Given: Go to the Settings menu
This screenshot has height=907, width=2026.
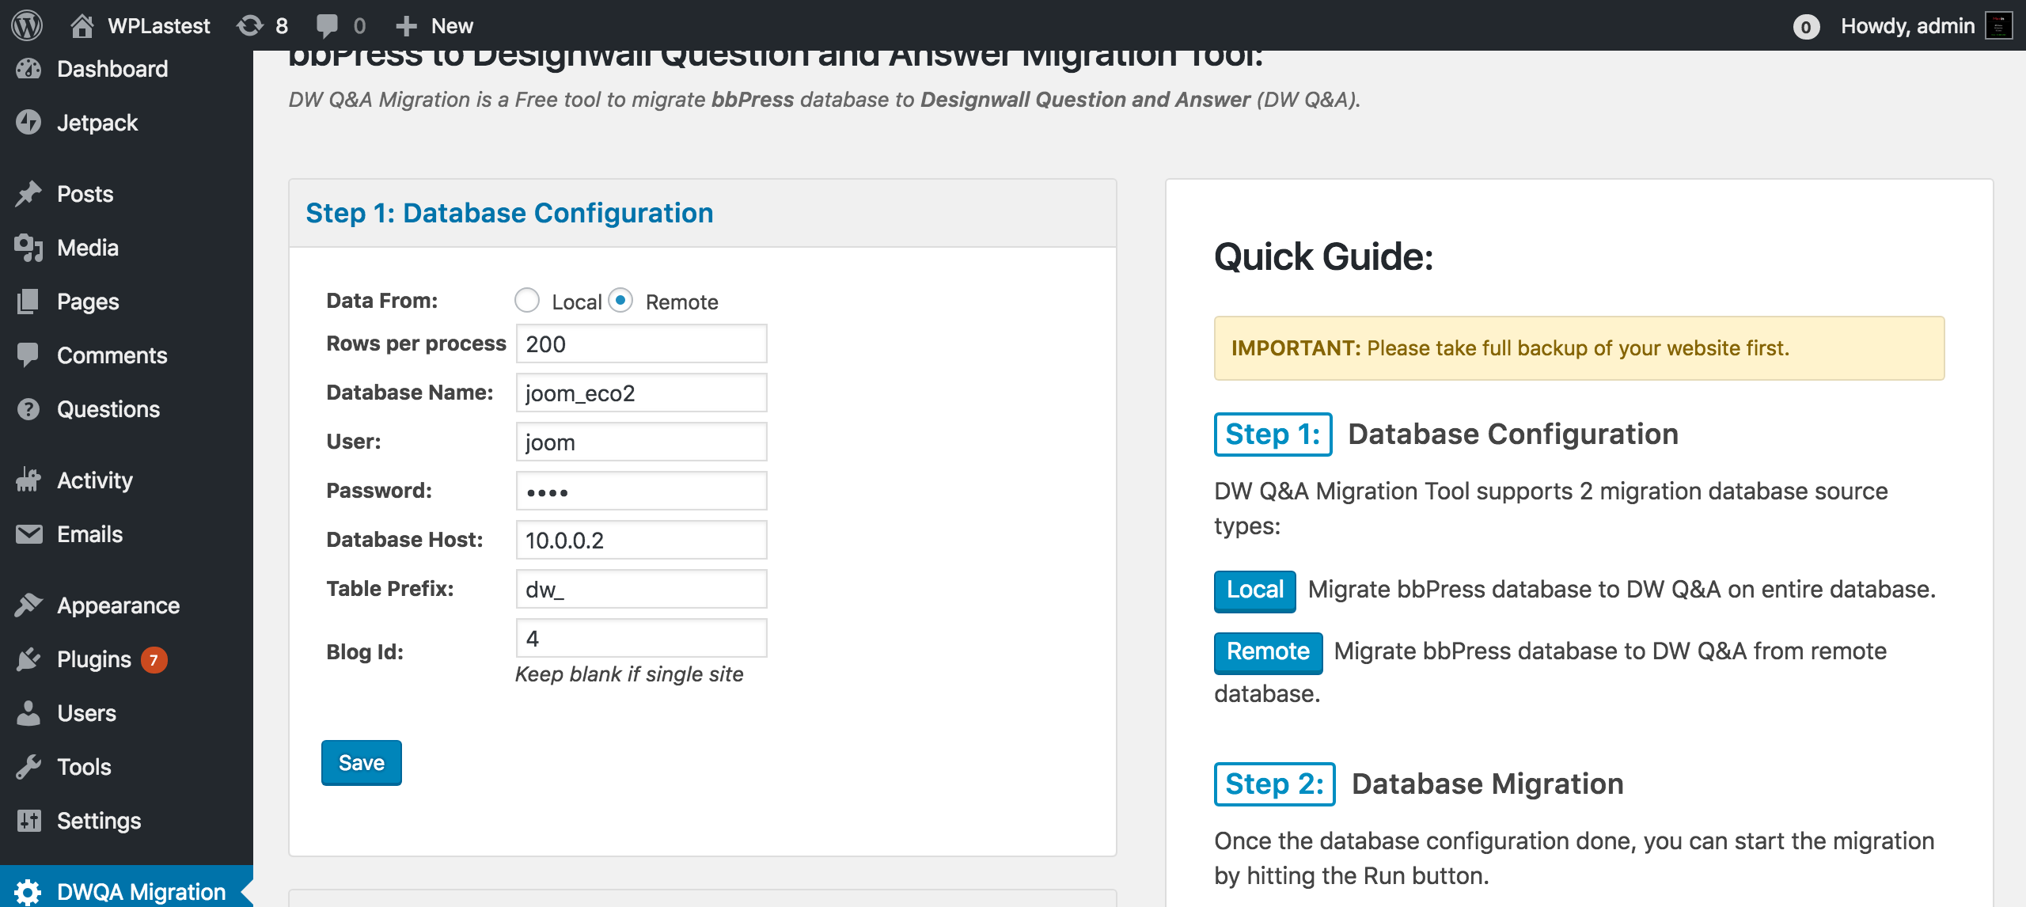Looking at the screenshot, I should pyautogui.click(x=98, y=821).
